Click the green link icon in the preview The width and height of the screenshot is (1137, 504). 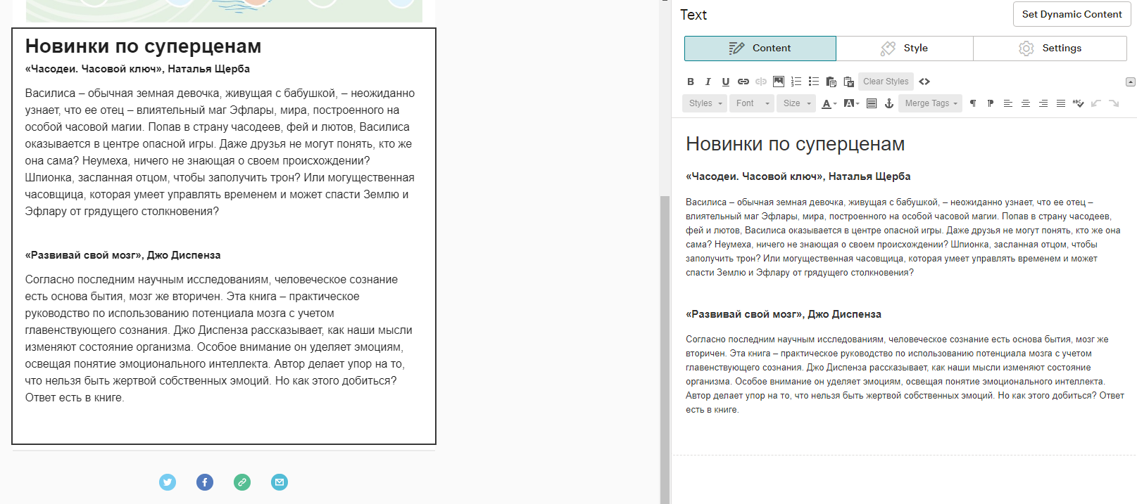(x=242, y=482)
